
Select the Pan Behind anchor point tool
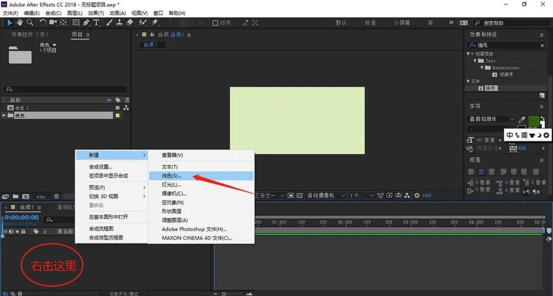coord(63,23)
